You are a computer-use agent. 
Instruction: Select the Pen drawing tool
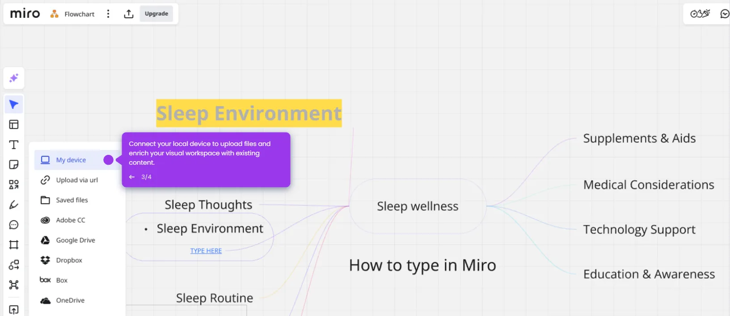click(x=14, y=205)
